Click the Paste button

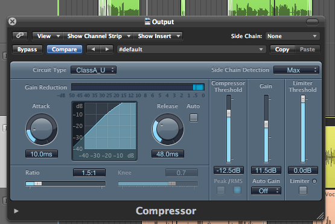(x=307, y=50)
